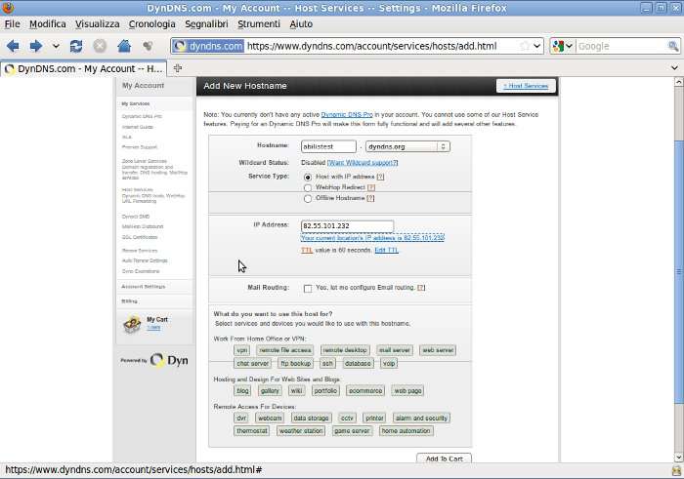
Task: Click the Stop loading icon
Action: tap(100, 46)
